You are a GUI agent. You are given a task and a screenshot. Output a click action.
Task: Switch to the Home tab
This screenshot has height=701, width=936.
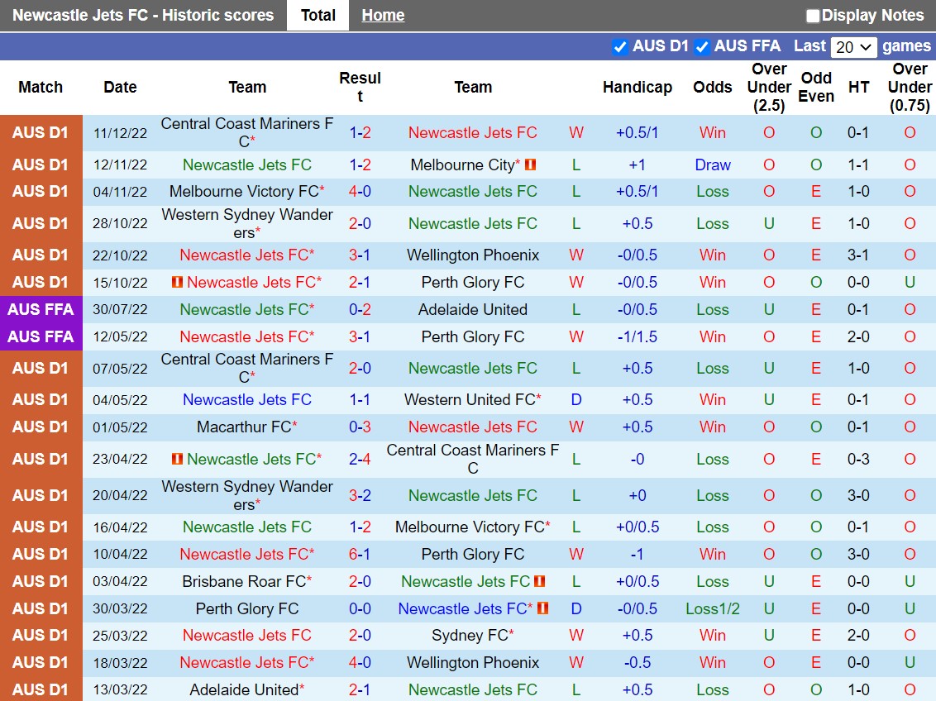click(x=383, y=16)
